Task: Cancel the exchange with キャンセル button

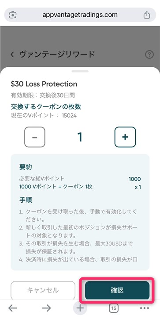Action: (x=43, y=290)
